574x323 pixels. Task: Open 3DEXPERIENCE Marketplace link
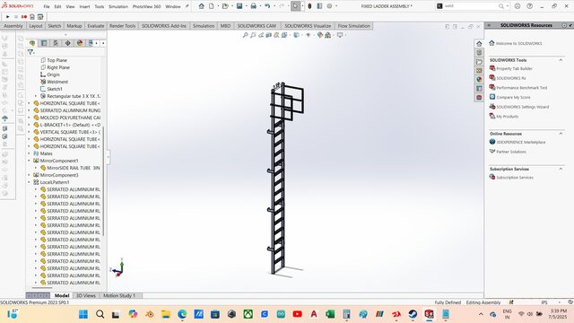click(520, 142)
